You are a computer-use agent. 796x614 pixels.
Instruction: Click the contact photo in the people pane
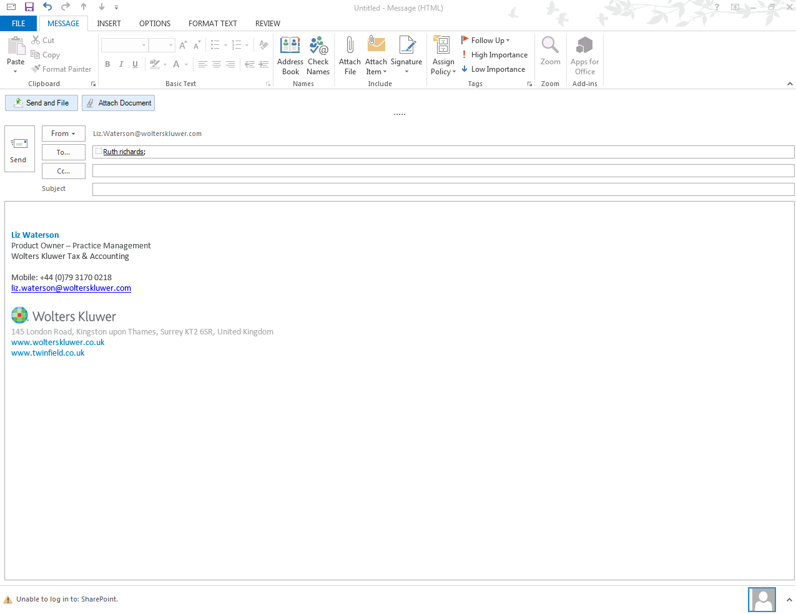tap(762, 600)
